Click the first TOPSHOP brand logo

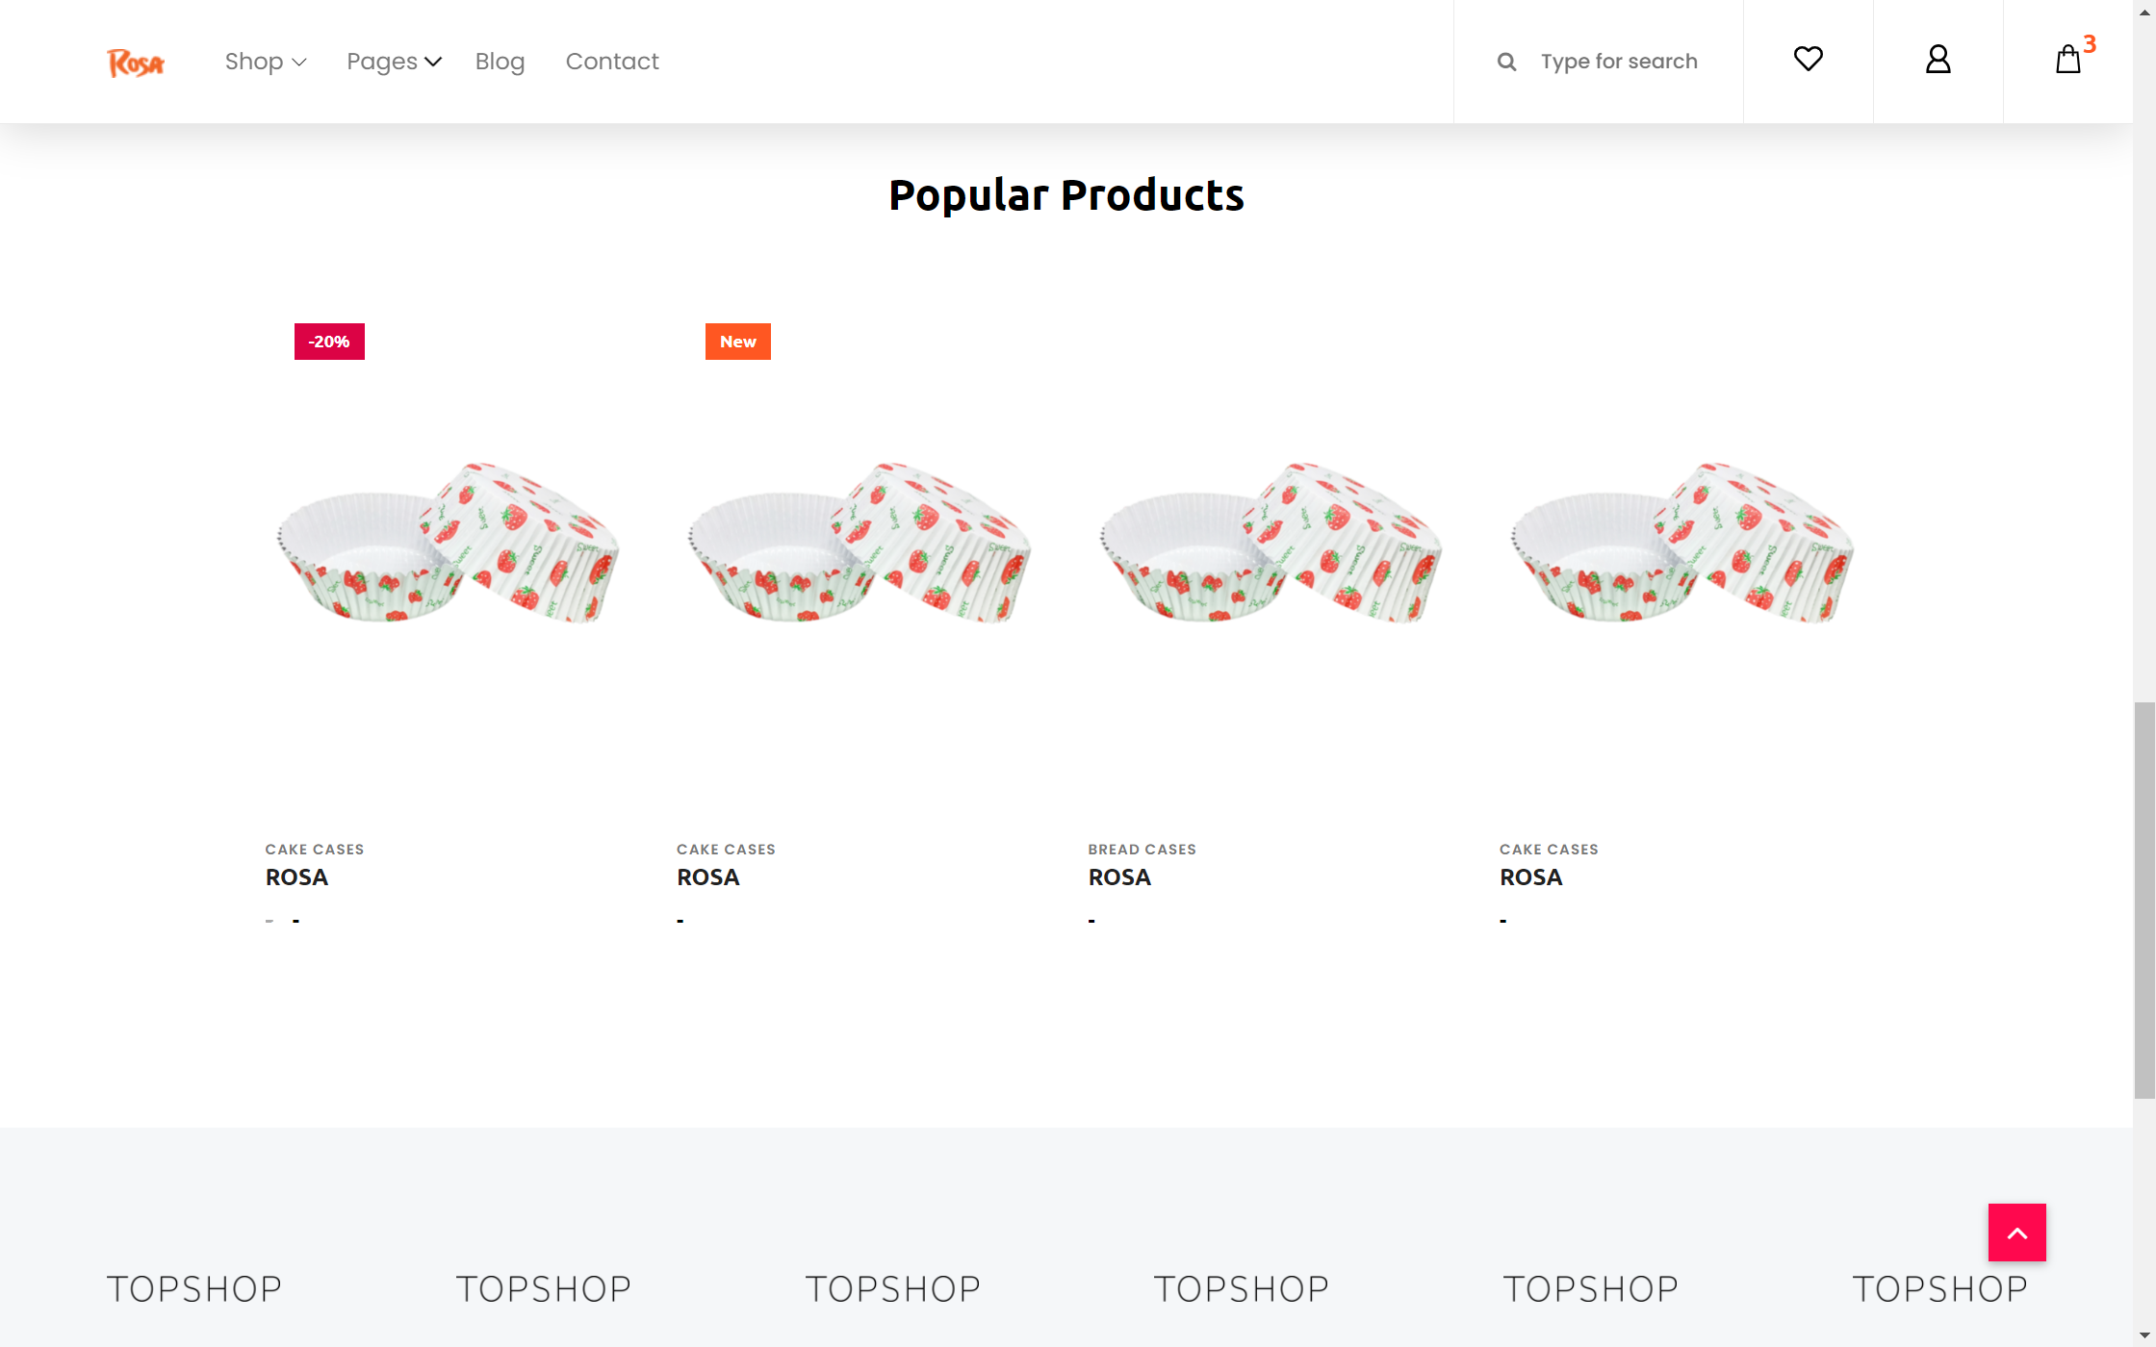[194, 1289]
